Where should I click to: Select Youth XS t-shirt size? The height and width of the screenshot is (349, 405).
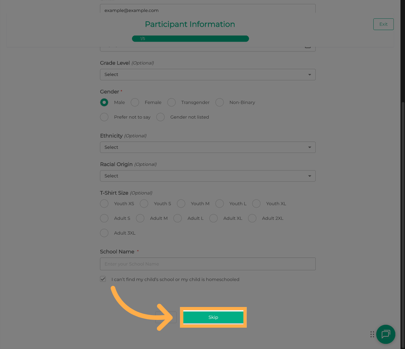coord(104,204)
